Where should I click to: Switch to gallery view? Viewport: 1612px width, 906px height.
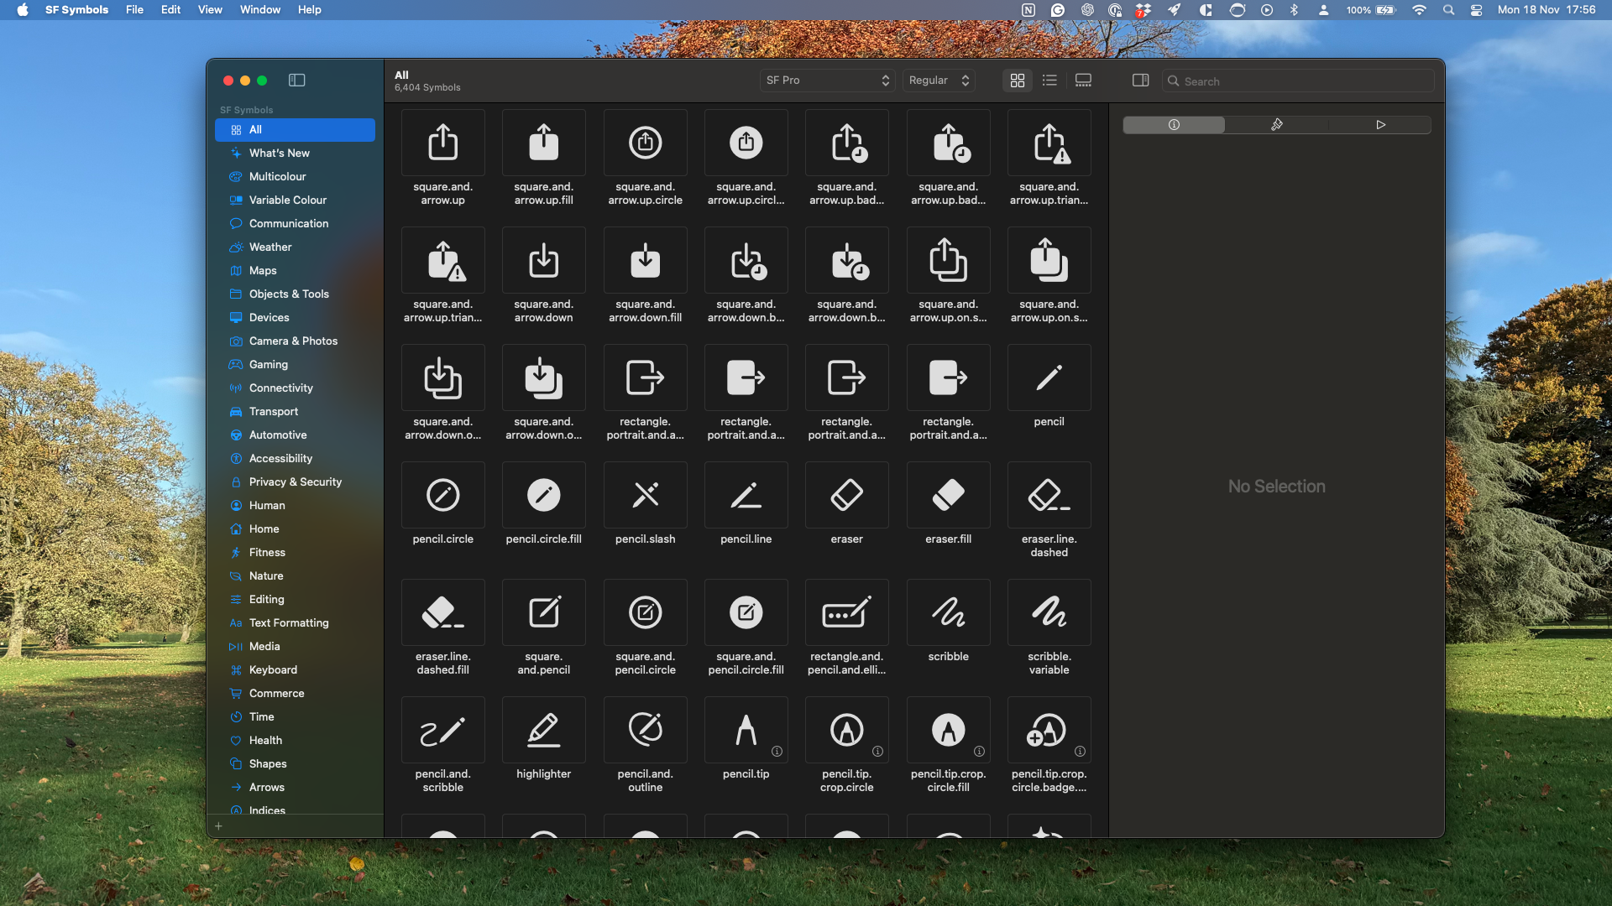click(x=1083, y=81)
